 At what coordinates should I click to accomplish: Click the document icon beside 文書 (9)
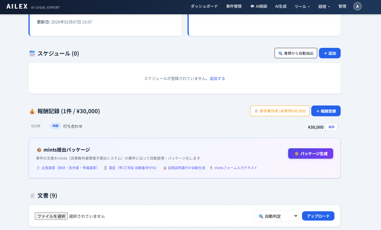(32, 196)
